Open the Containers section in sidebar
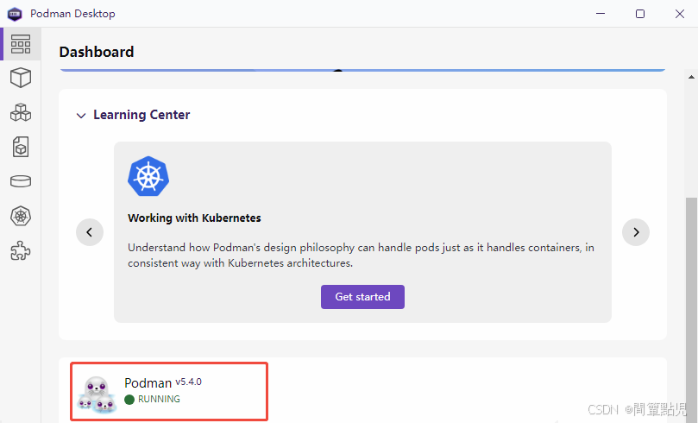698x423 pixels. pyautogui.click(x=21, y=78)
